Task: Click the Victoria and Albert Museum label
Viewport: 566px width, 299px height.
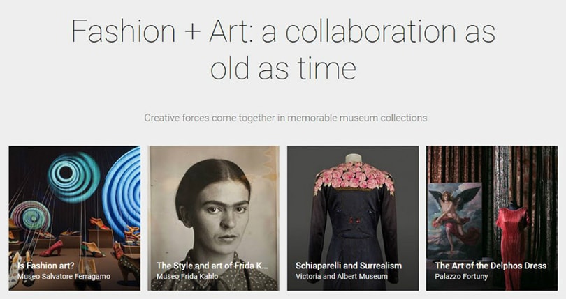Action: (x=342, y=277)
